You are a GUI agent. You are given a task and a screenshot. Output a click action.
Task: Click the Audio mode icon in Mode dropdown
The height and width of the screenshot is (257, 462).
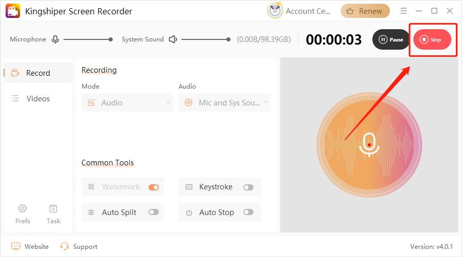click(x=91, y=102)
